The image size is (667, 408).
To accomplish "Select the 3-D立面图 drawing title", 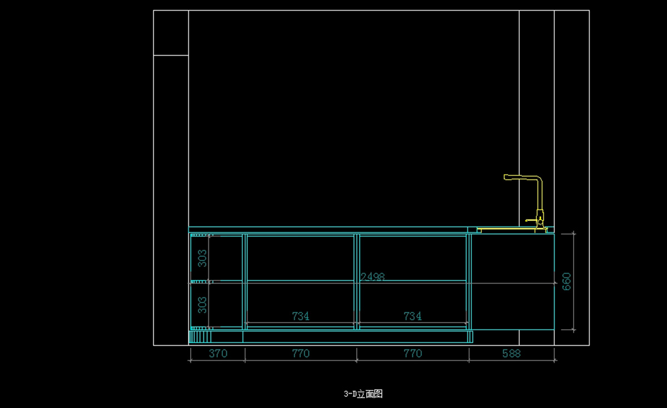I will 363,394.
